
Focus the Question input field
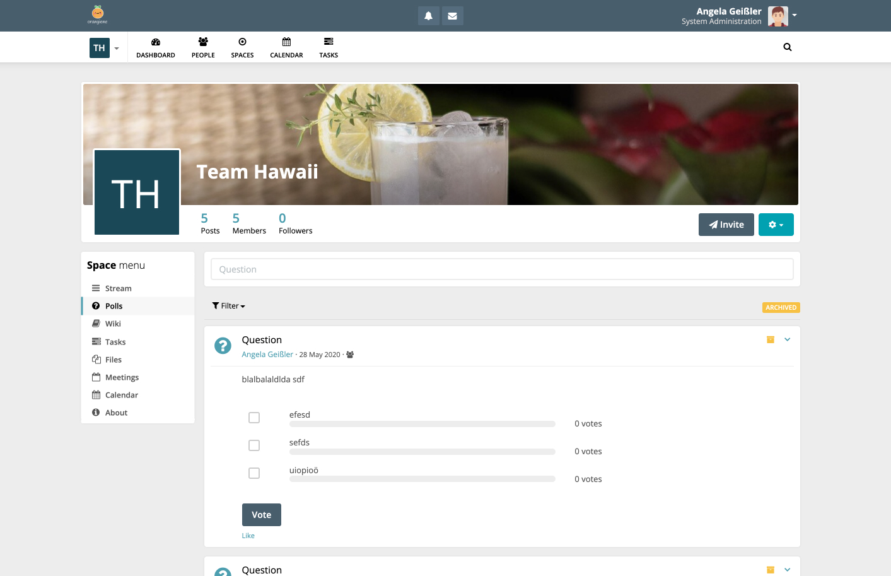[502, 269]
